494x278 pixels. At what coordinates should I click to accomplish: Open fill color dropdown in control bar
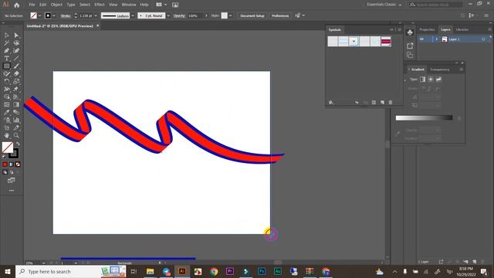click(x=39, y=15)
